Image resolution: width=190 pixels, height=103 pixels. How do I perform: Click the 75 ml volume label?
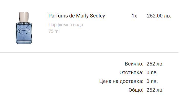click(54, 31)
